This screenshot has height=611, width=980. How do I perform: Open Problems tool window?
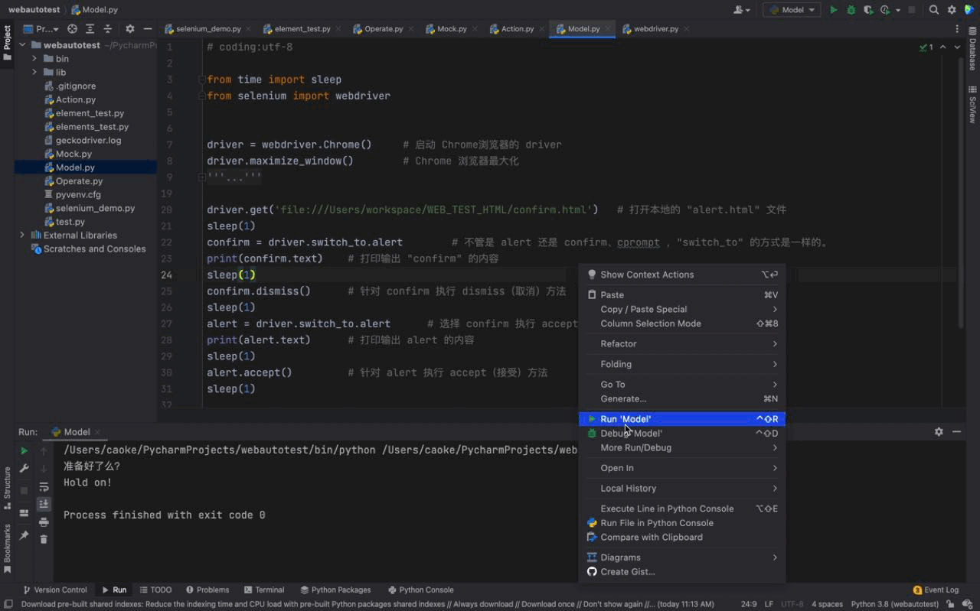207,590
